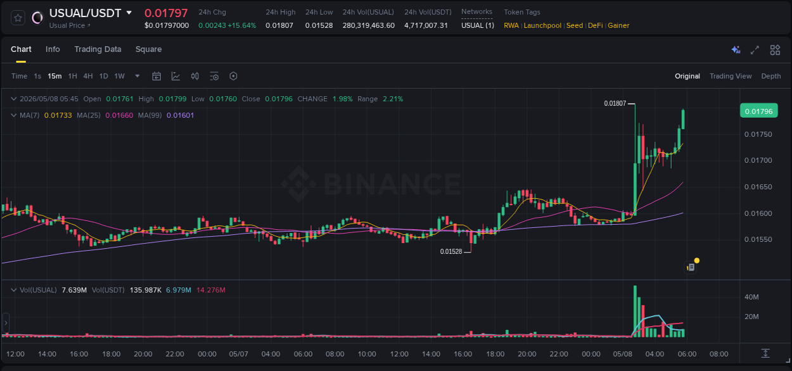This screenshot has height=371, width=792.
Task: Click the 24h High value 0.01807
Action: (x=279, y=25)
